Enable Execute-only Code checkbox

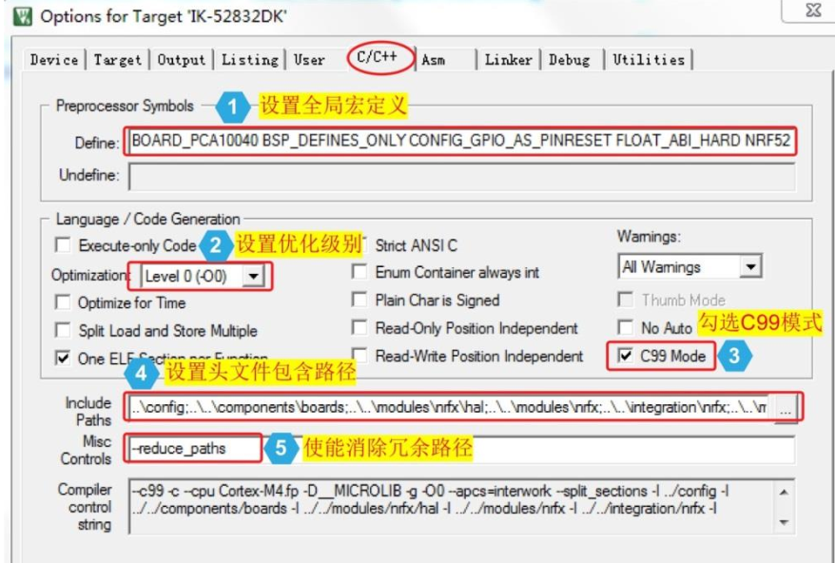(63, 245)
